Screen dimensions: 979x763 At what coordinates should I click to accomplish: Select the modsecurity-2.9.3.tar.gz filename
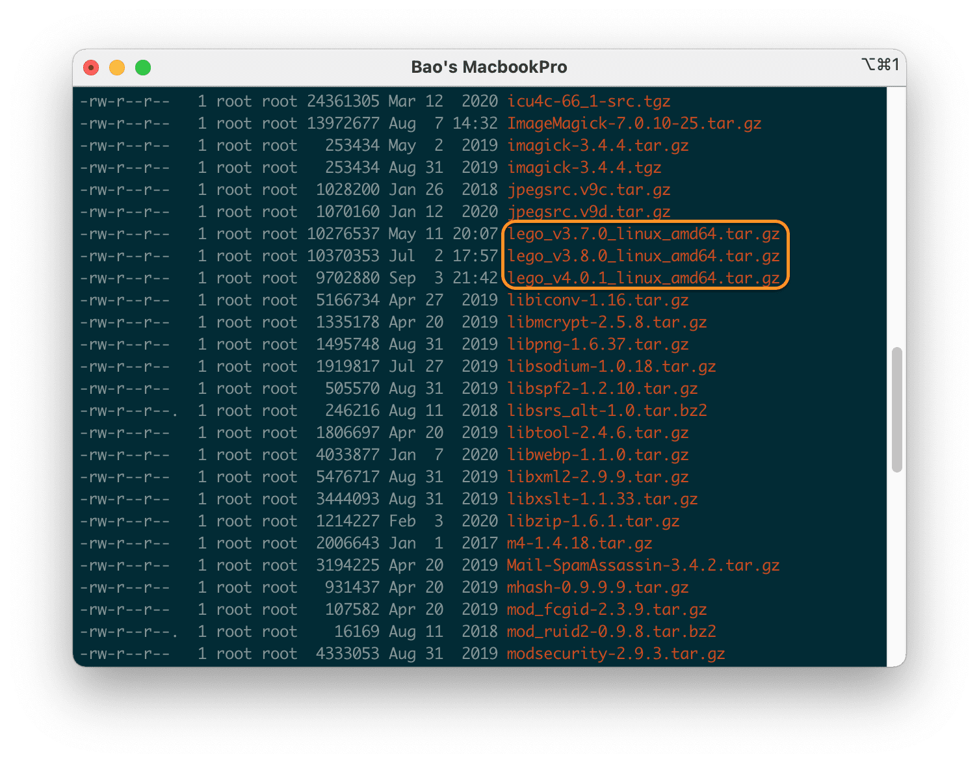tap(615, 653)
